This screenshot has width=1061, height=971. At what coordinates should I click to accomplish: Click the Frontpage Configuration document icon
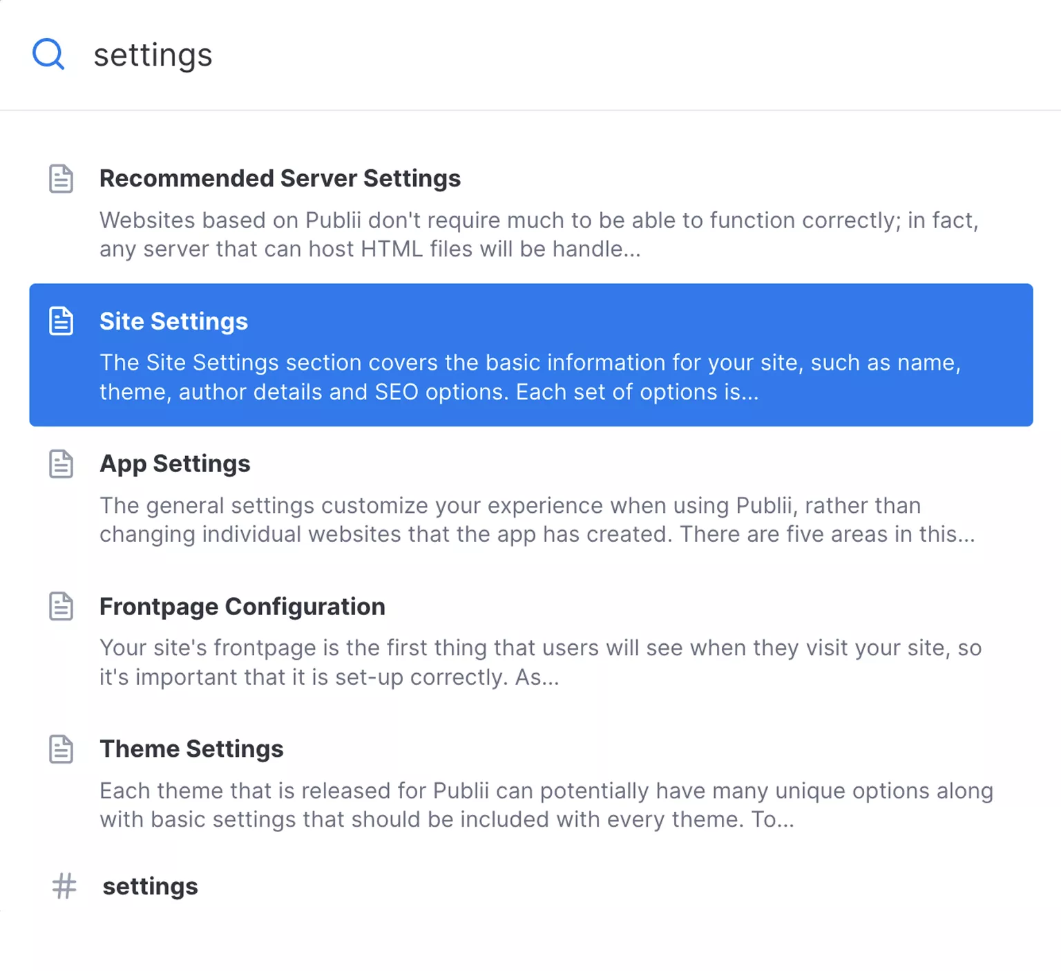[x=61, y=607]
